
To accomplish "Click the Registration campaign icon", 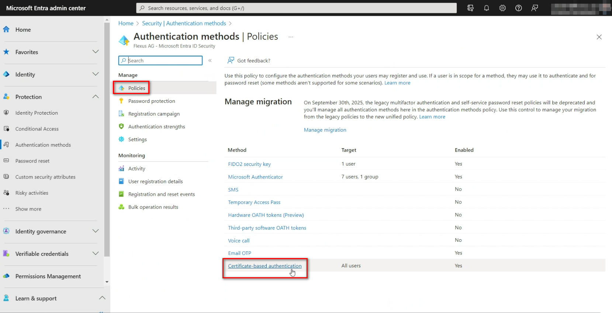I will (121, 114).
